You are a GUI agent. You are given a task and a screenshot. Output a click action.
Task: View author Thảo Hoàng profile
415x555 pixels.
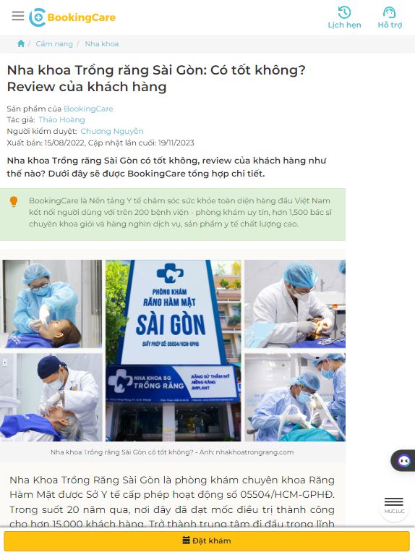coord(62,119)
